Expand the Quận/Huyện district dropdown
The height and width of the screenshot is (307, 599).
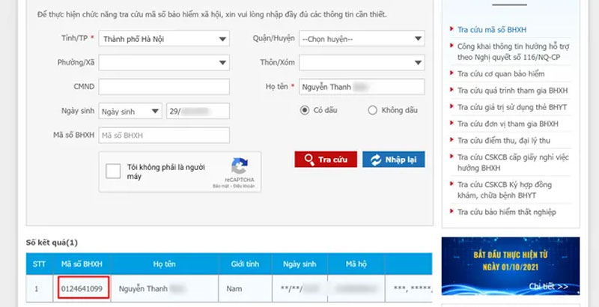tap(362, 38)
